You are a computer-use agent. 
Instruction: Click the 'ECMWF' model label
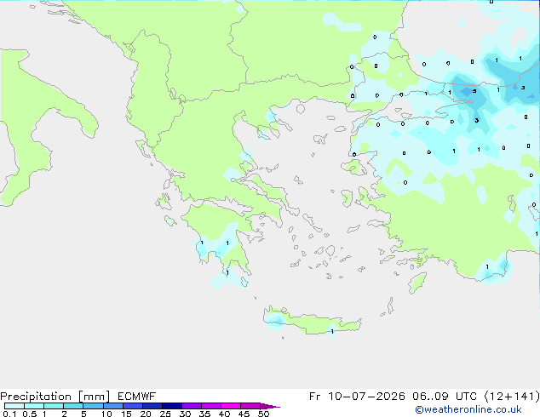(137, 397)
